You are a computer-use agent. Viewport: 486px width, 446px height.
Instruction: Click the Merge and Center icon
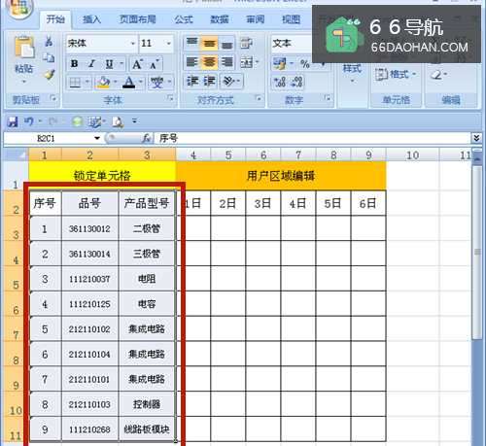247,62
